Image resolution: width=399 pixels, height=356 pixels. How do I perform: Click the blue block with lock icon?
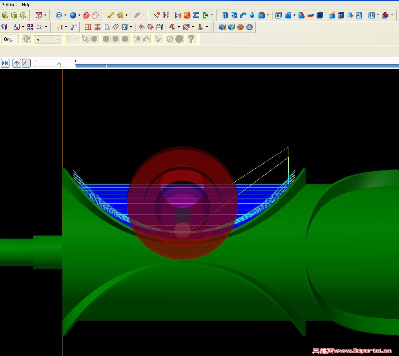click(x=222, y=27)
